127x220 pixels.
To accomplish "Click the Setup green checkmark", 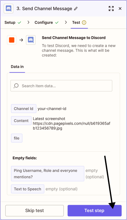I will 19,23.
